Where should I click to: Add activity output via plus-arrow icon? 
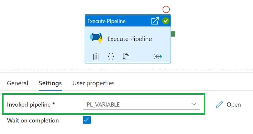point(158,57)
